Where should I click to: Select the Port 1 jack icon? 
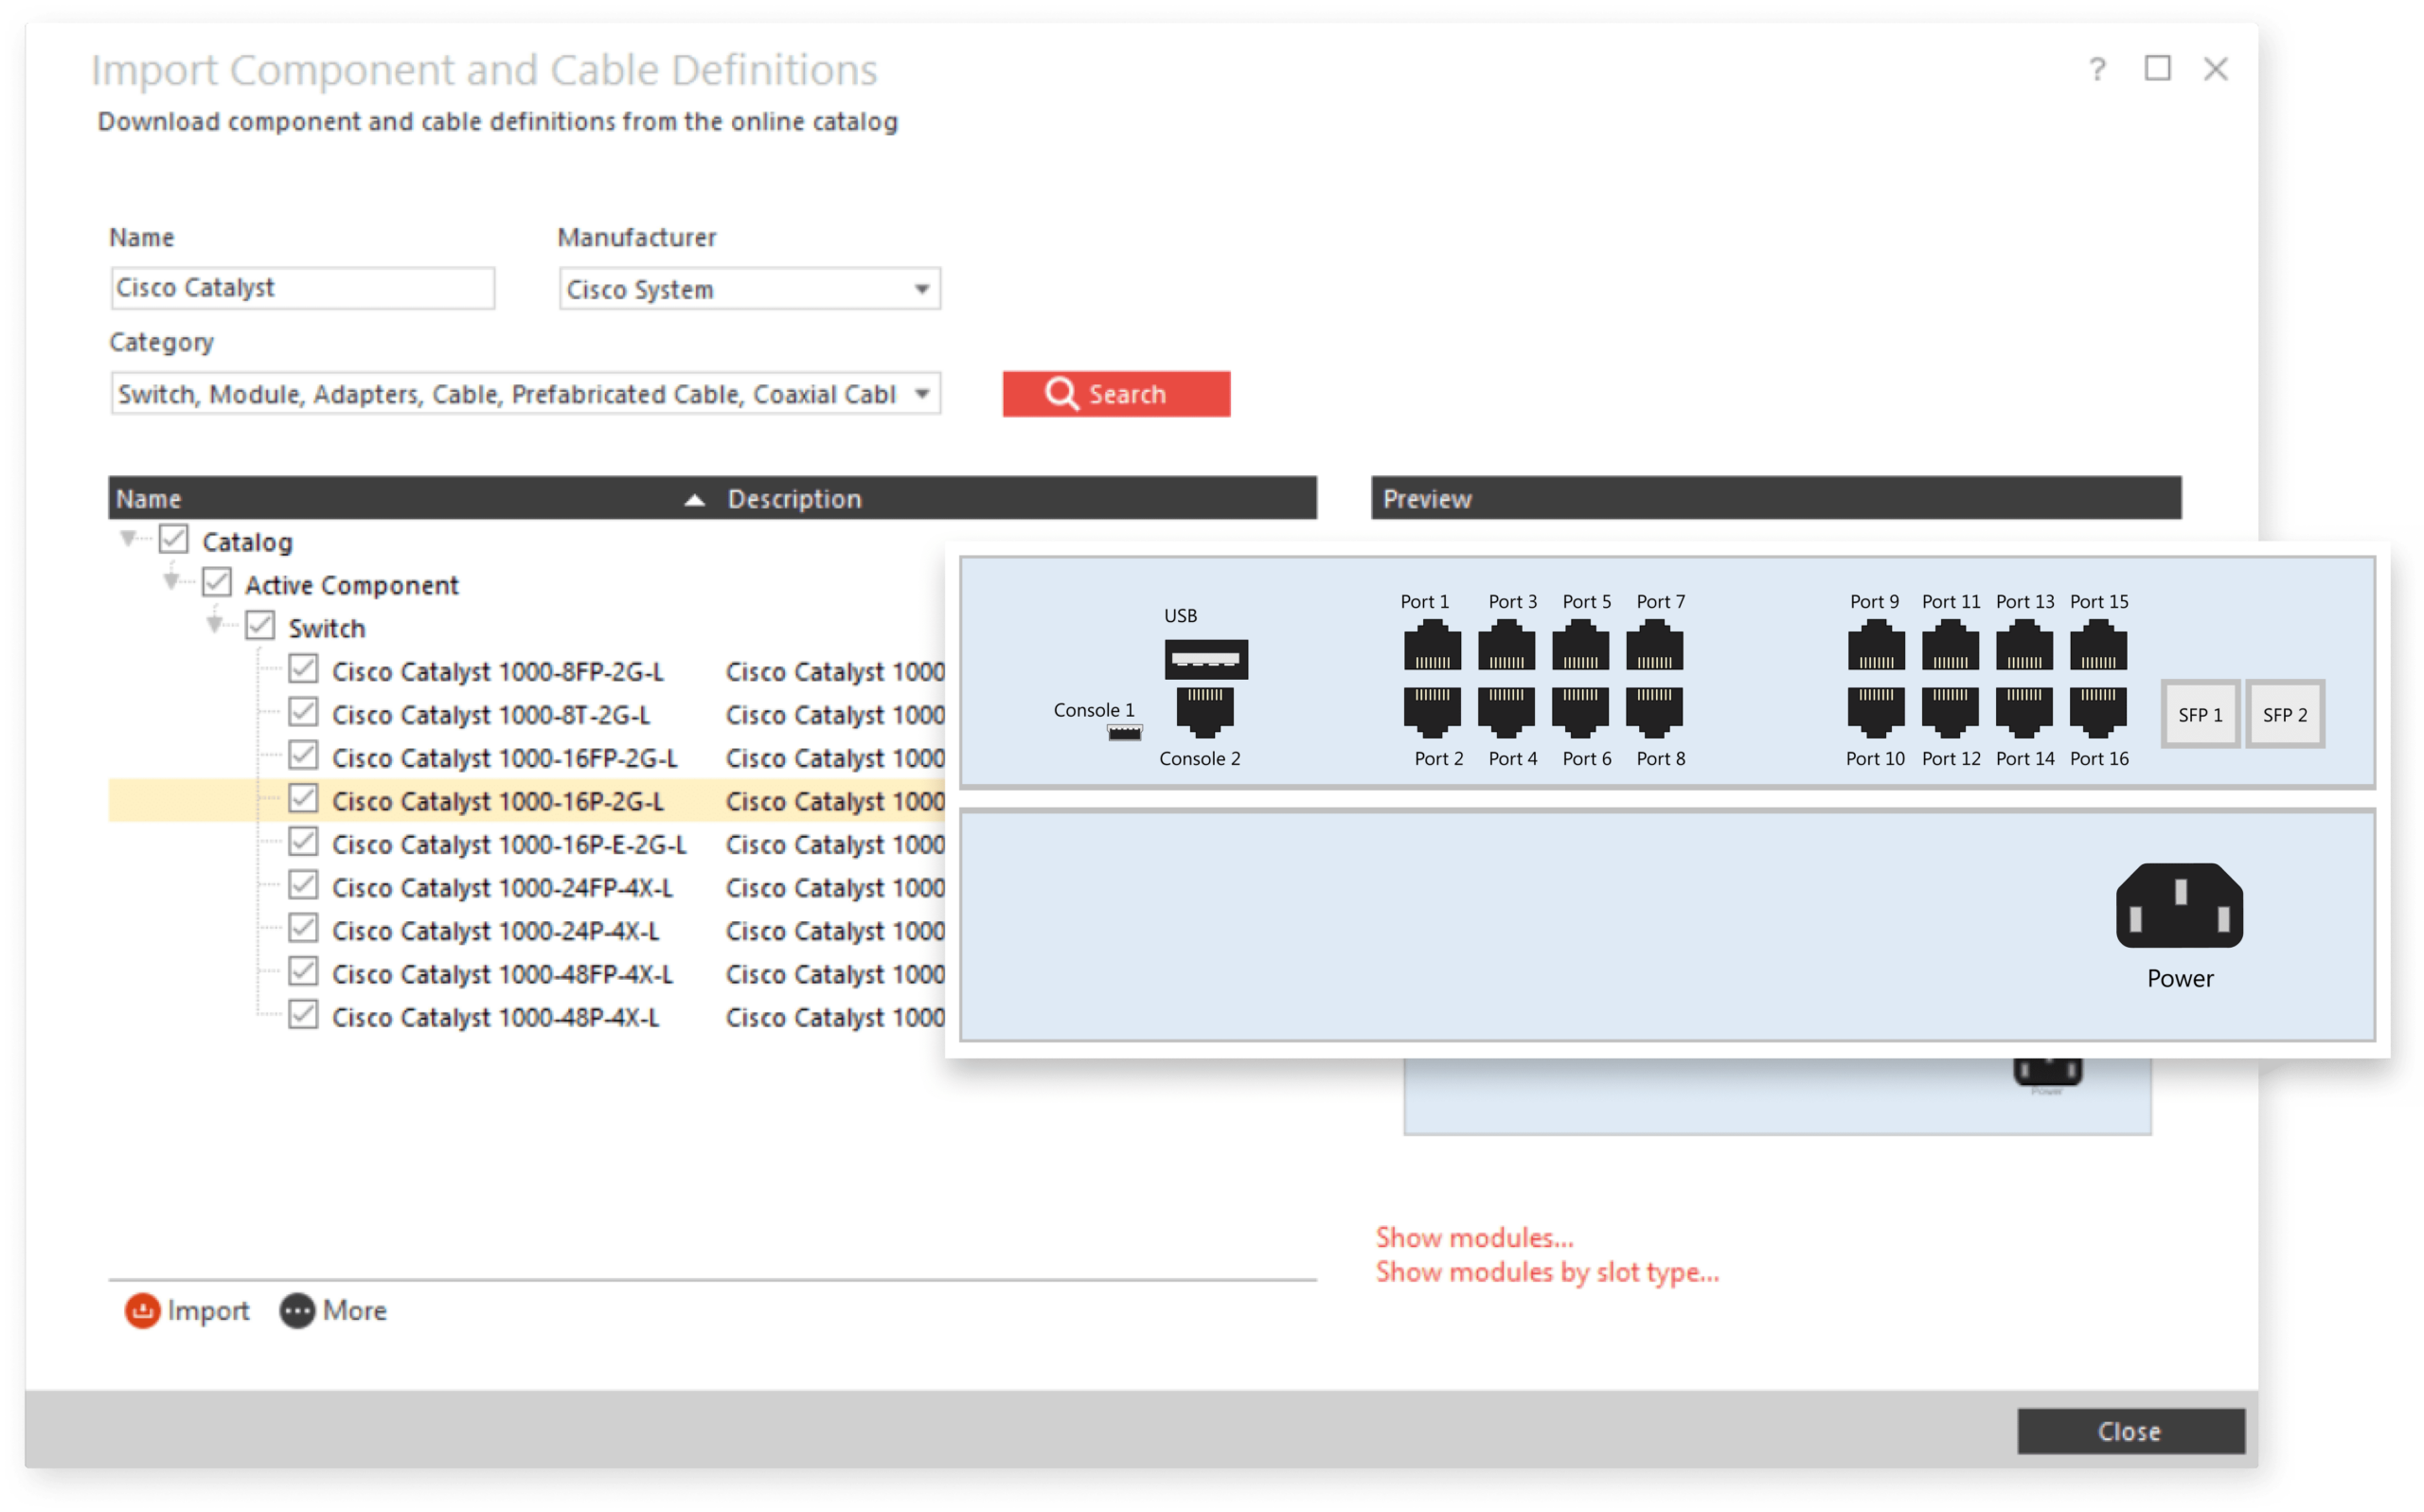coord(1432,645)
